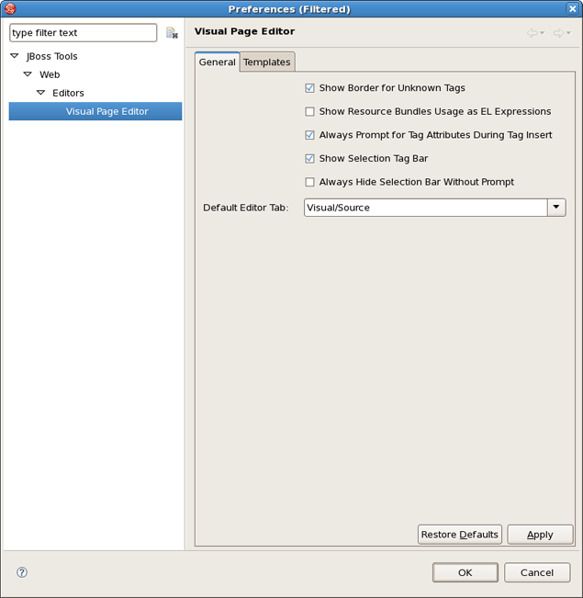Click the Forward navigation arrow icon
This screenshot has height=598, width=583.
click(x=557, y=33)
